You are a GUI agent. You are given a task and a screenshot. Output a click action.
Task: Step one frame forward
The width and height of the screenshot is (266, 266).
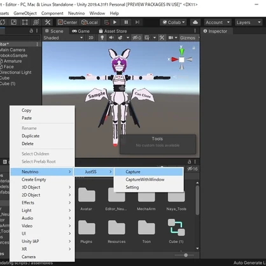point(137,22)
